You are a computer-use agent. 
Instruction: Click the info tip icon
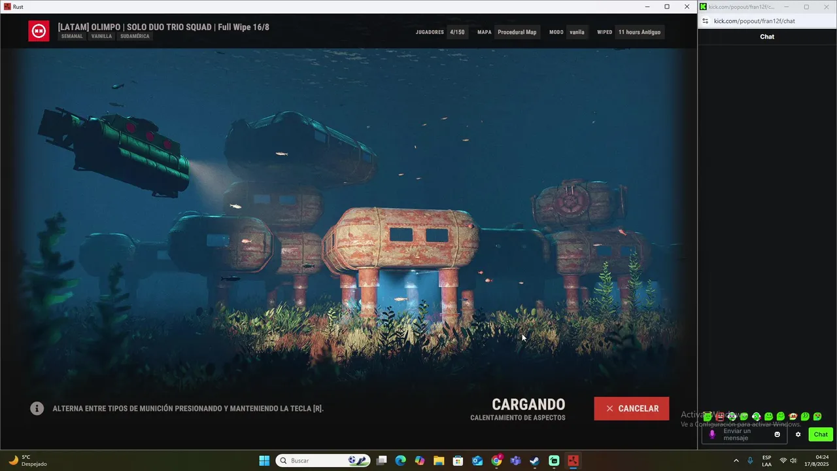pos(37,408)
